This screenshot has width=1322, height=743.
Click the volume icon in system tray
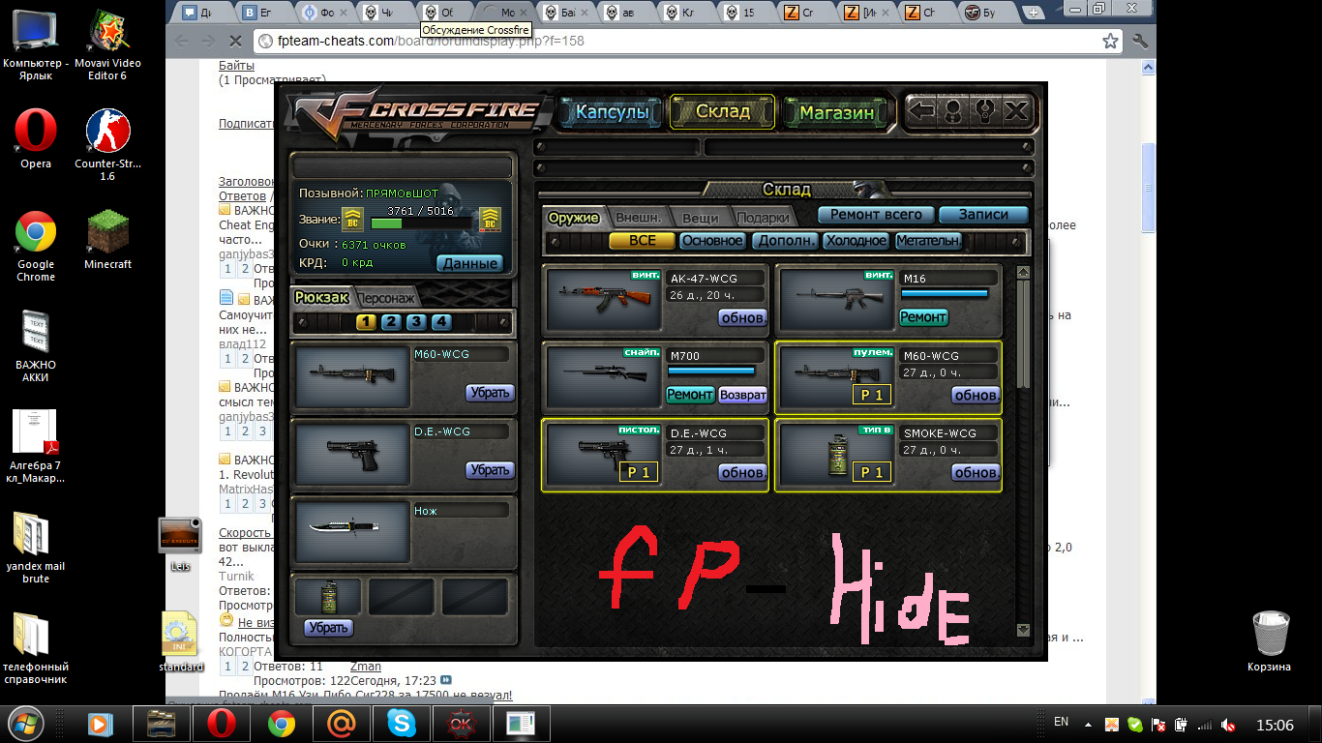click(x=1228, y=724)
